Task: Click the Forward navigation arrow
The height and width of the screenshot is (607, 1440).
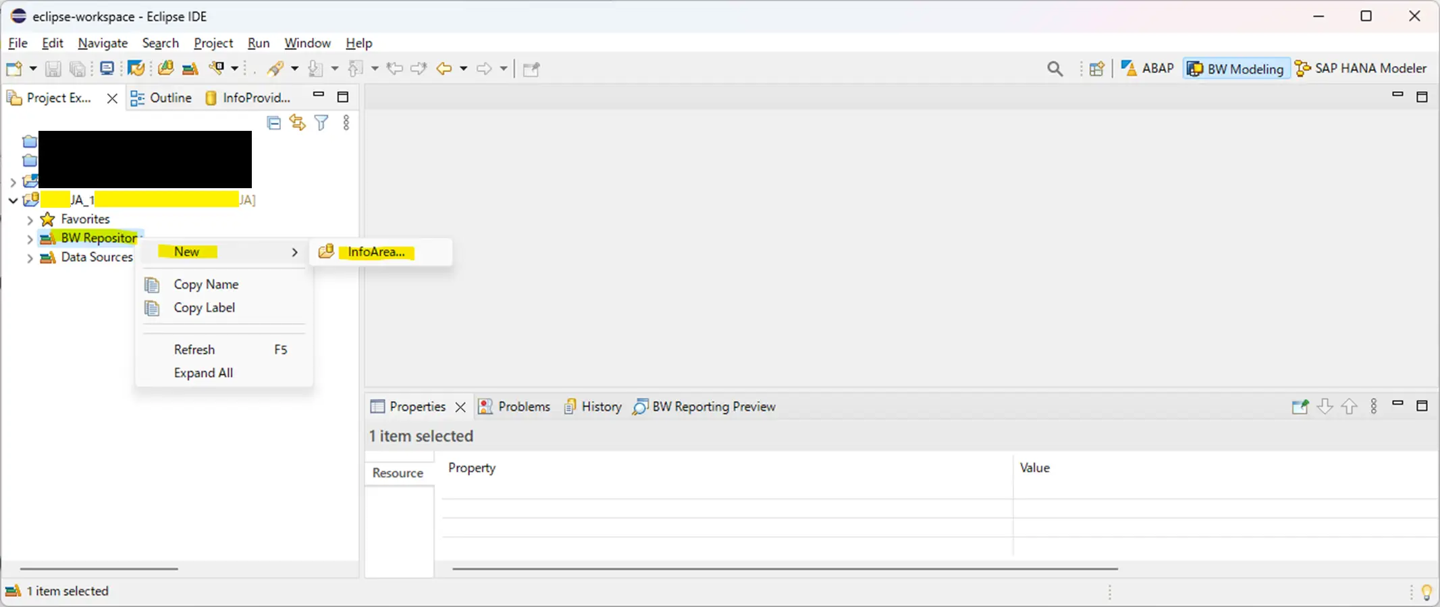Action: [484, 69]
